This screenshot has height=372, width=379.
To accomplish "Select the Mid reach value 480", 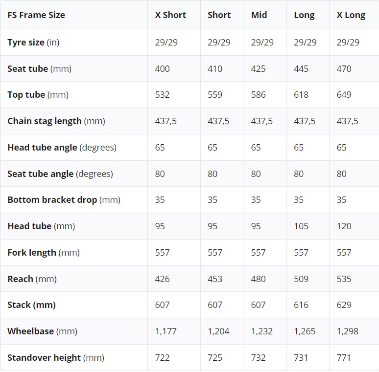I will (258, 279).
